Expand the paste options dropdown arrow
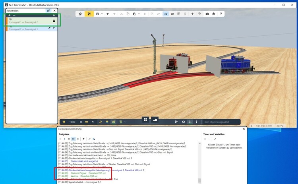This screenshot has height=184, width=298. [139, 14]
